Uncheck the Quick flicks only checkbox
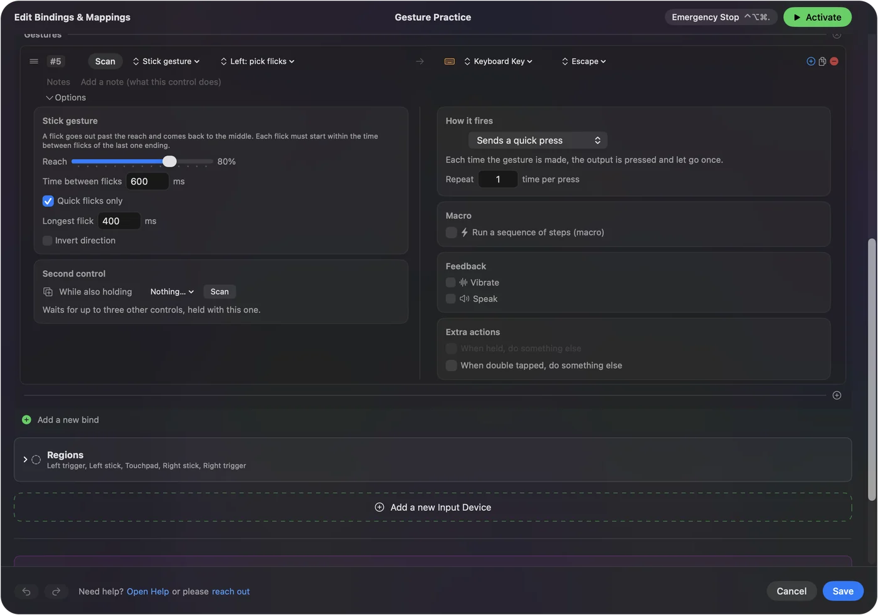 coord(48,201)
